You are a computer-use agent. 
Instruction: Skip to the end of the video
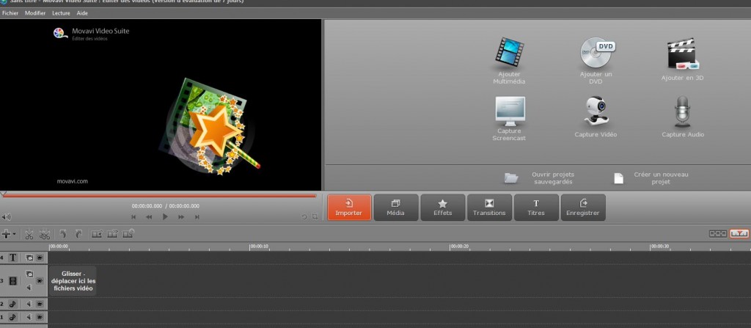pyautogui.click(x=197, y=217)
